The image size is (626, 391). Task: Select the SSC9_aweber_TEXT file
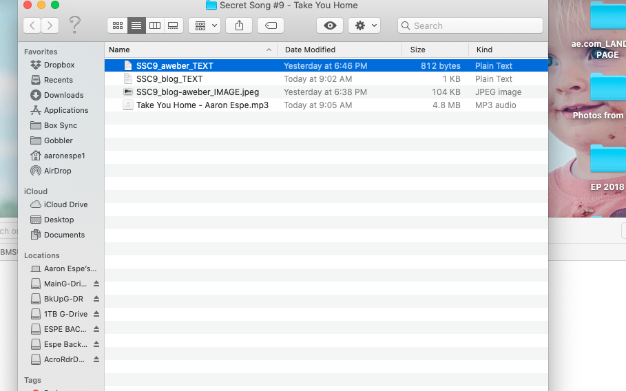click(326, 65)
